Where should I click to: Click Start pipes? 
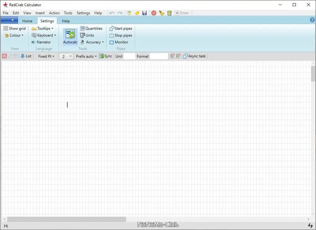(121, 29)
